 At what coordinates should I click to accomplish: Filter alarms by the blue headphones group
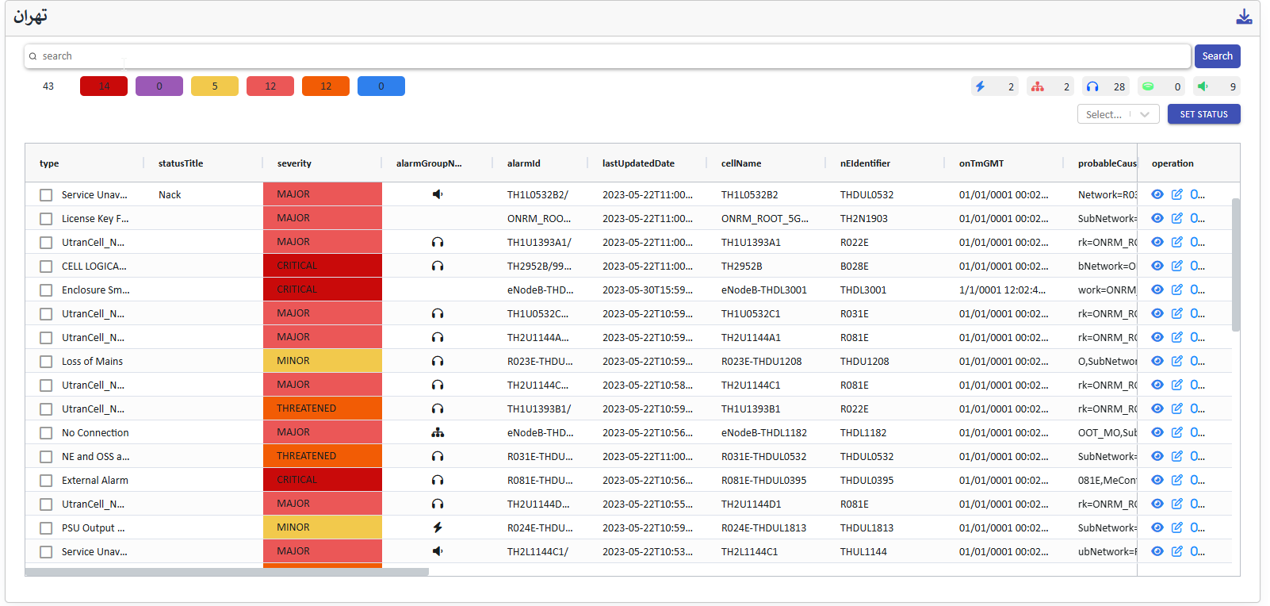1092,86
